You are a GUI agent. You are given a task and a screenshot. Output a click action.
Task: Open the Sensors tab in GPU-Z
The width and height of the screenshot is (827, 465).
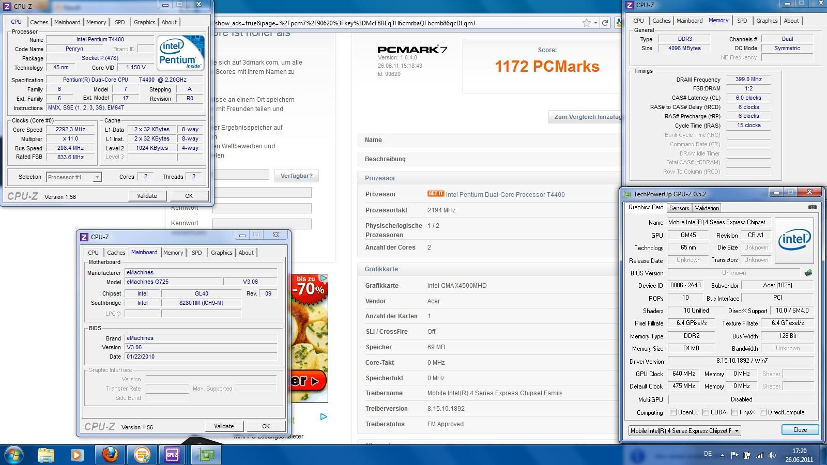tap(679, 208)
